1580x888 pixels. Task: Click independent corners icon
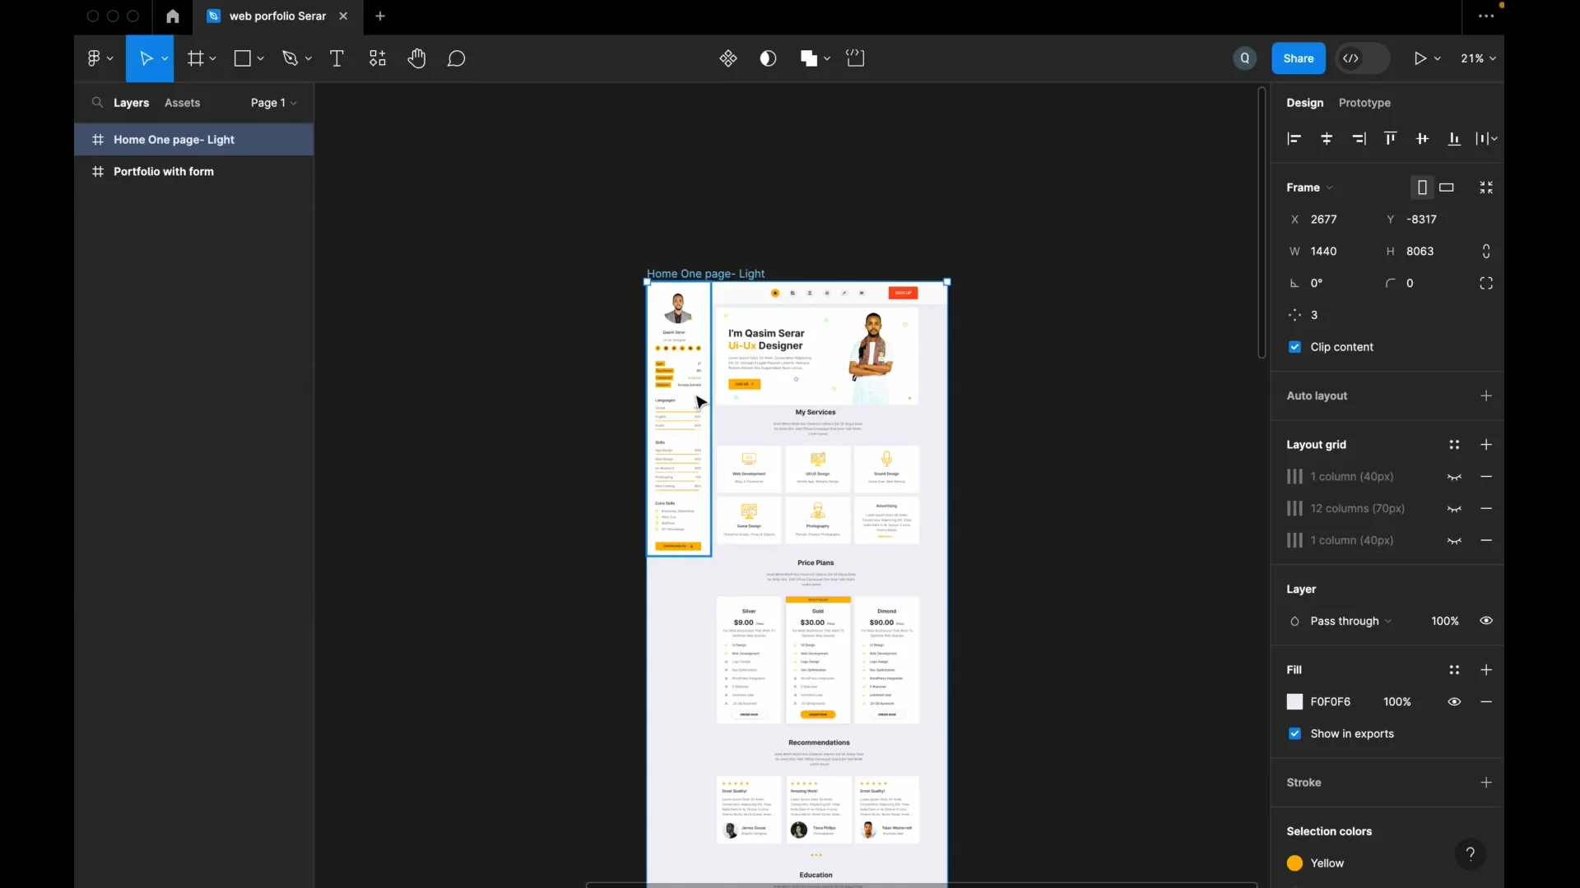[x=1486, y=284]
